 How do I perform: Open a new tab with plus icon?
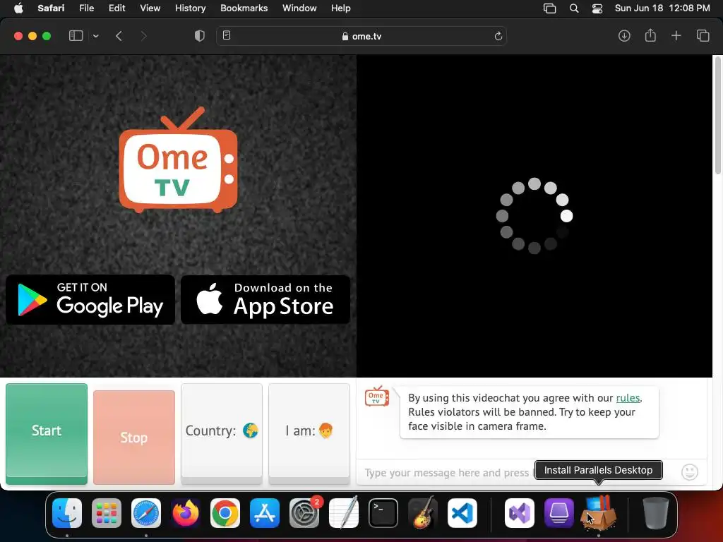click(x=676, y=35)
